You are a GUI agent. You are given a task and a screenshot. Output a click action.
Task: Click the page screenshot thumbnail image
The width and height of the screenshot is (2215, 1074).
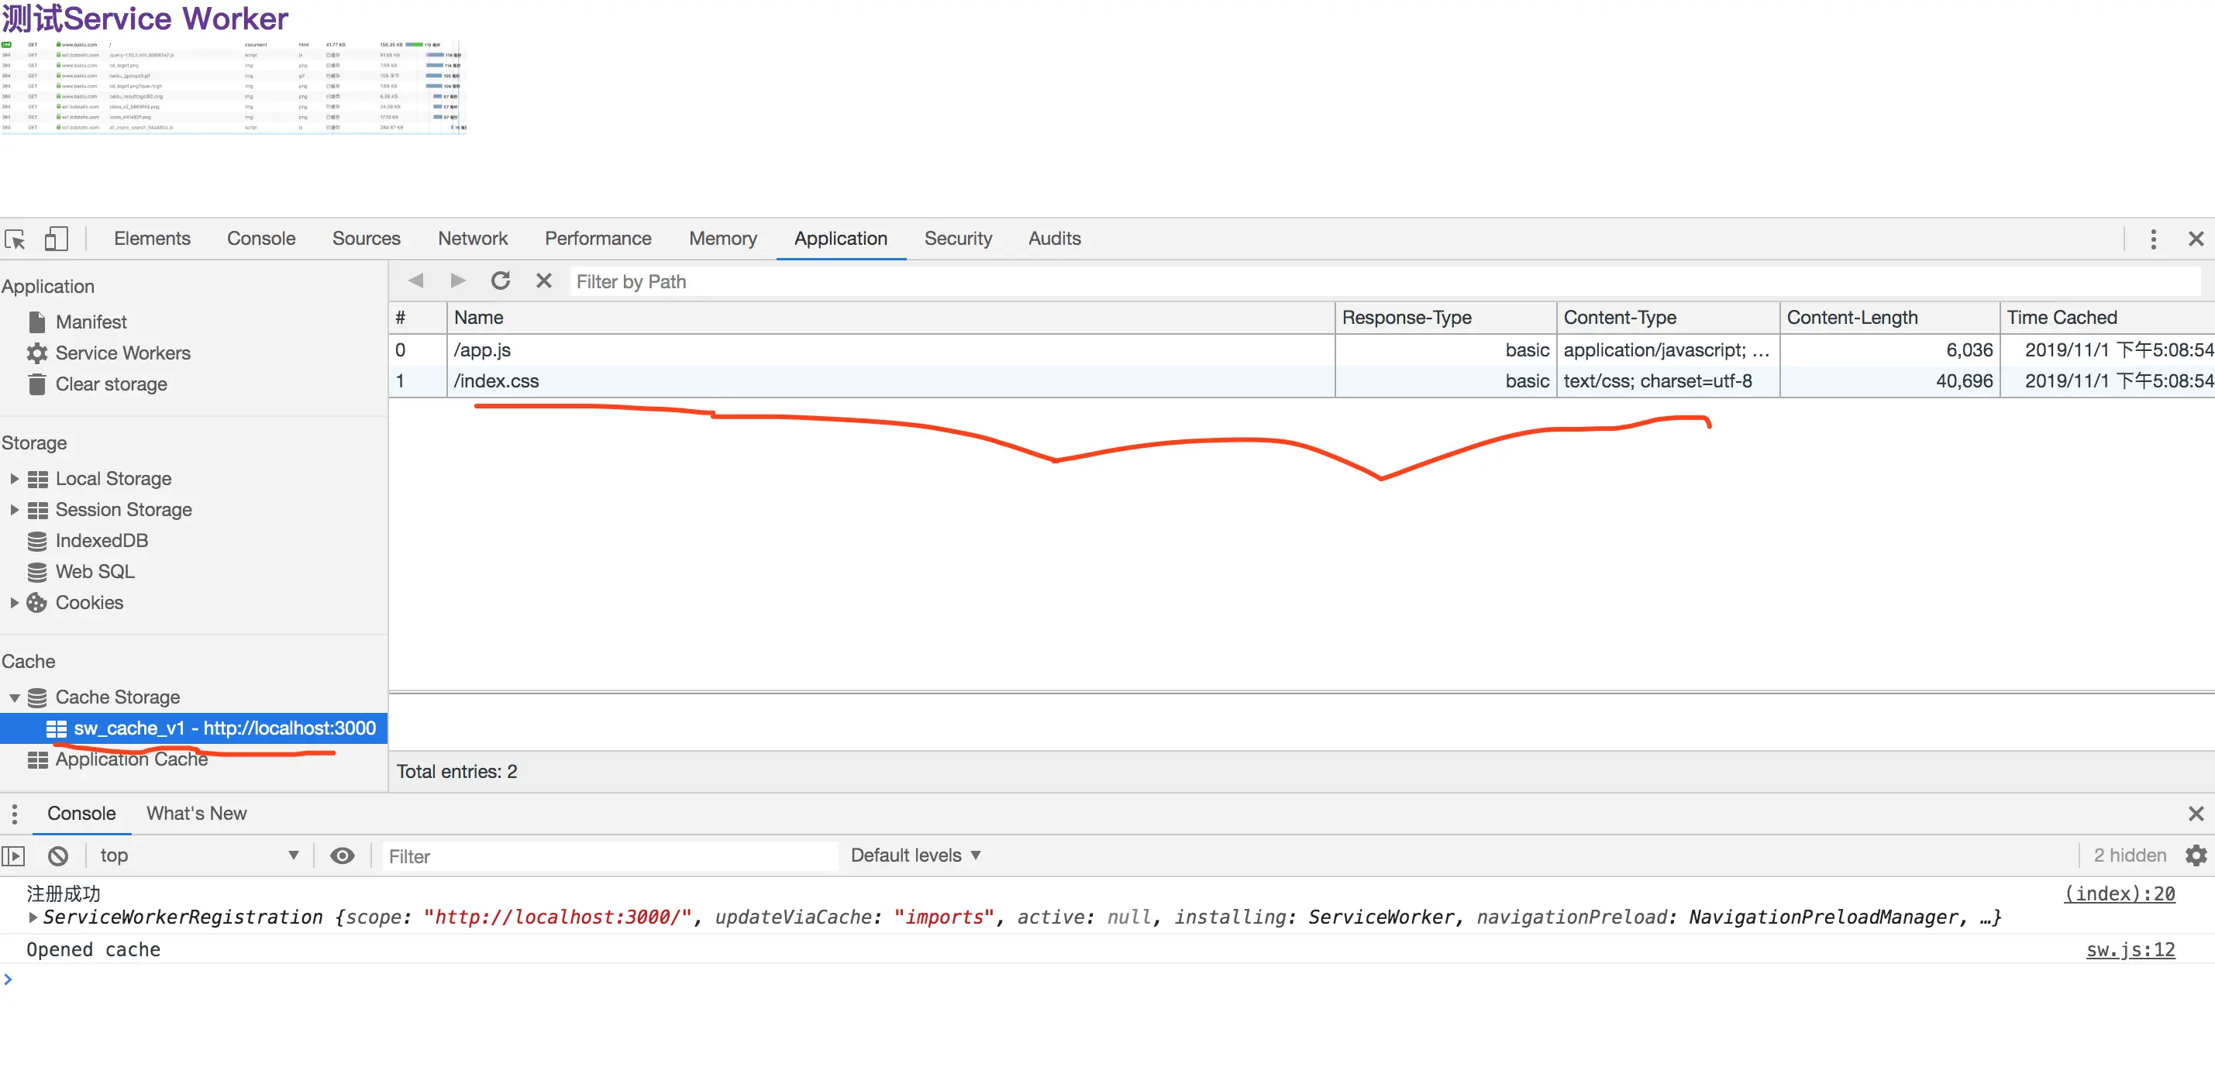click(233, 86)
